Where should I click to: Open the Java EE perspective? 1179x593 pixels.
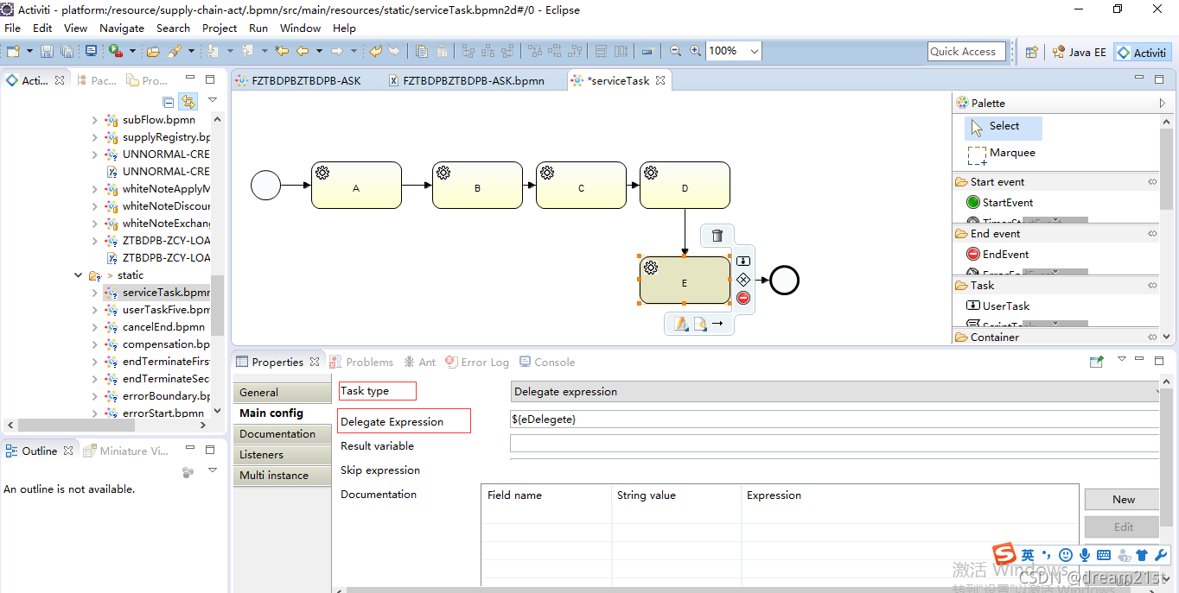[x=1079, y=52]
